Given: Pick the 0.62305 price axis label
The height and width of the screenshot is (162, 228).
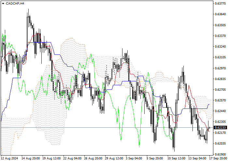Looking at the screenshot, I should tap(220, 122).
